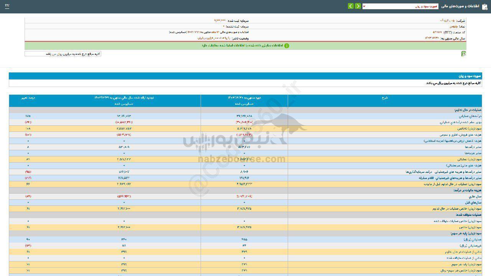Image resolution: width=491 pixels, height=276 pixels.
Task: Click the million-rial note text box
Action: tap(63, 54)
